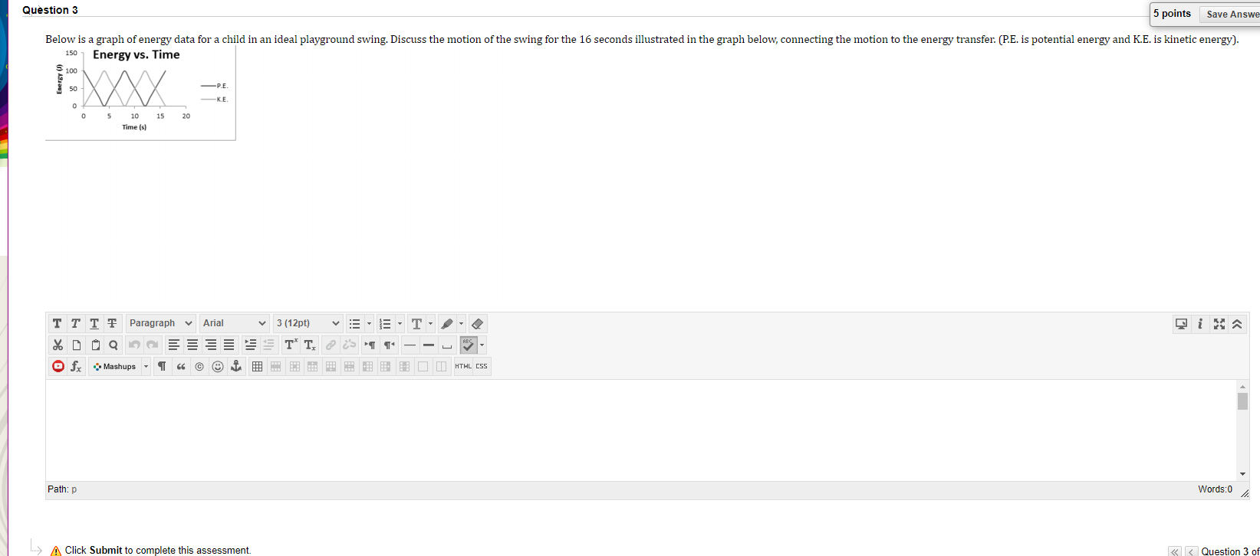Expand the spell check language arrow
The width and height of the screenshot is (1260, 556).
482,345
